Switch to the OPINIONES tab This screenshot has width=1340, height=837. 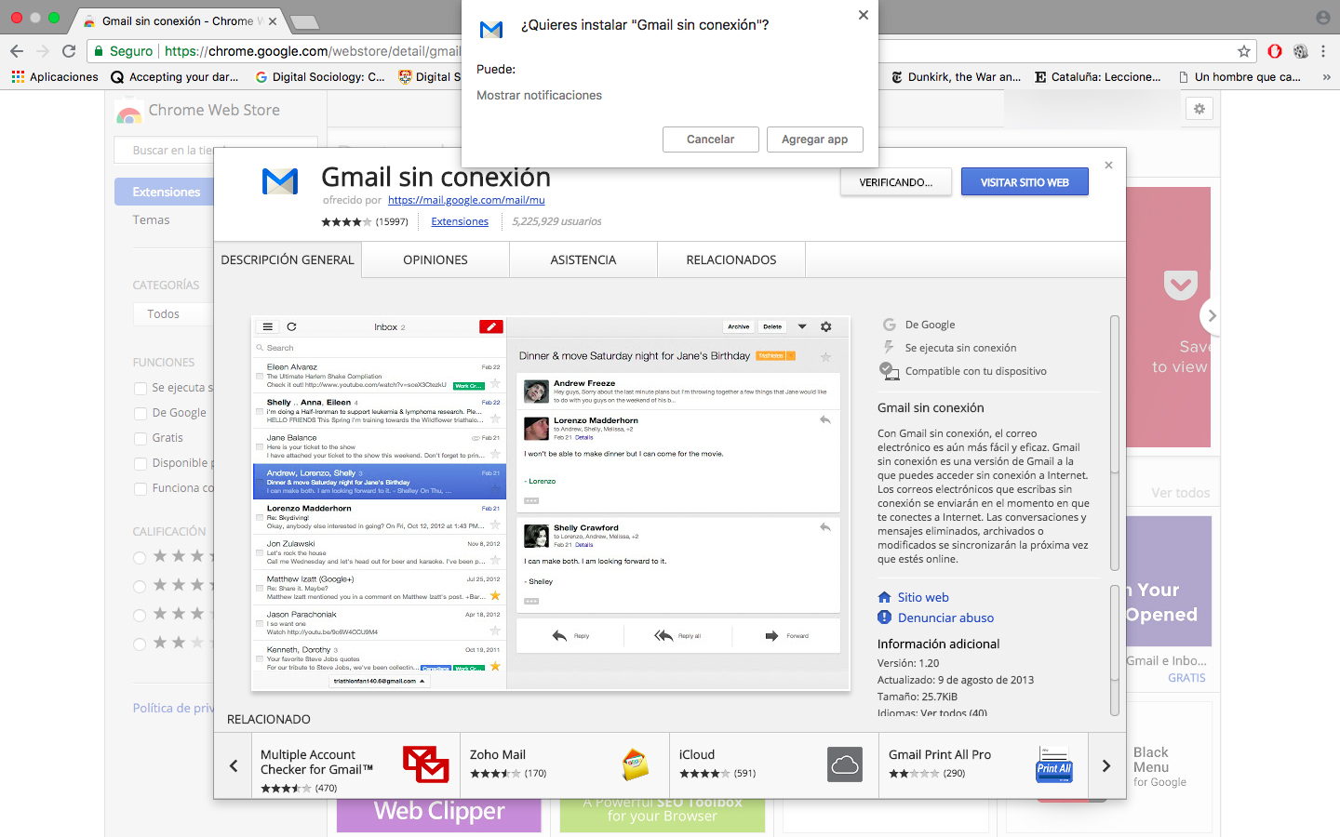tap(435, 259)
